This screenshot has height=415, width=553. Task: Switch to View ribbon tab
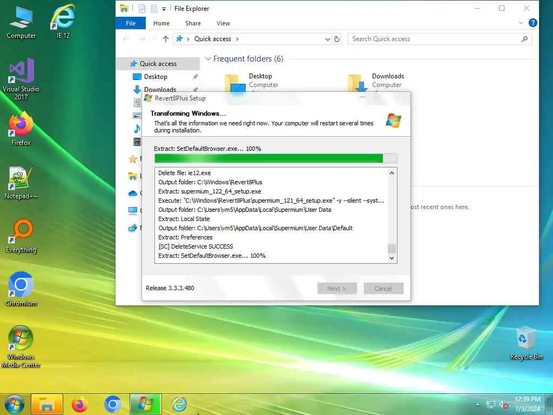tap(223, 23)
